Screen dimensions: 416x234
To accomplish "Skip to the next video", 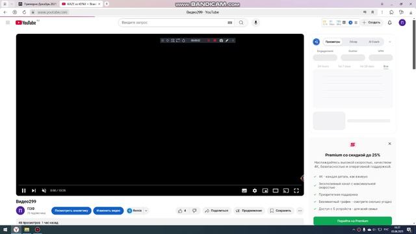I will click(34, 190).
